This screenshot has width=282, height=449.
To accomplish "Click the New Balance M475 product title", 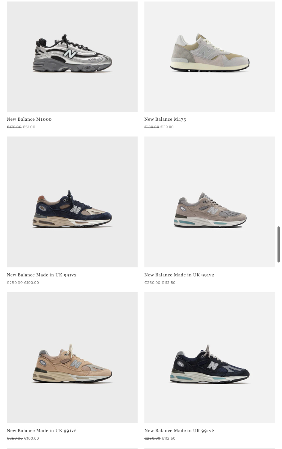I will [x=165, y=119].
